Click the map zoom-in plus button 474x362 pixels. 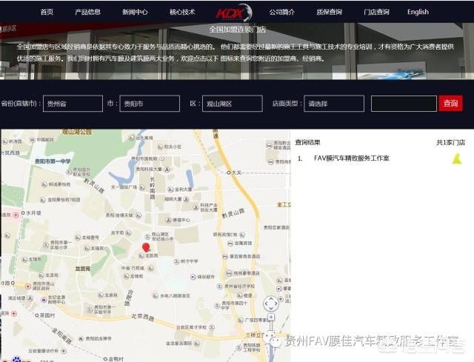click(x=271, y=318)
